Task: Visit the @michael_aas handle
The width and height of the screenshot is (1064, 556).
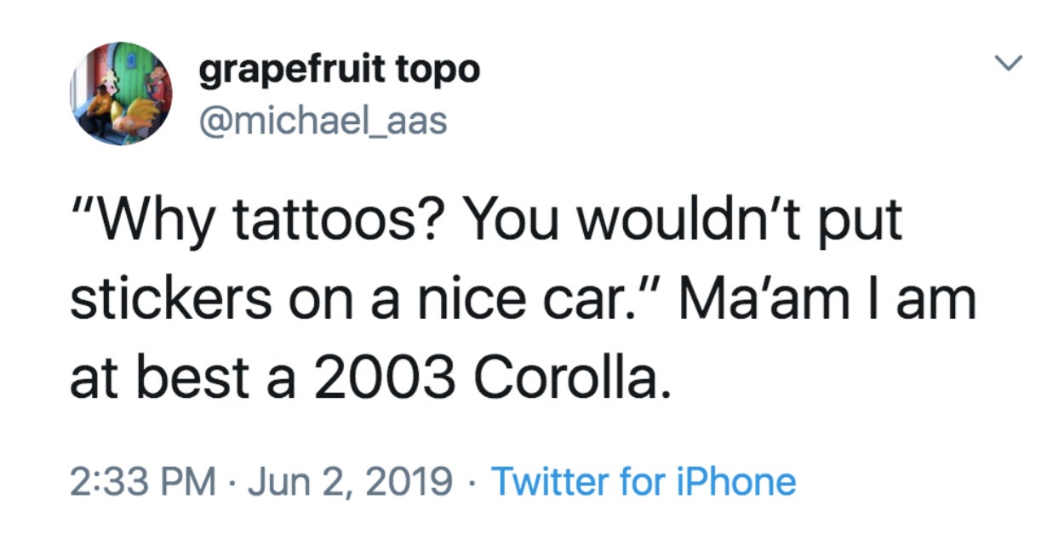Action: (x=323, y=121)
